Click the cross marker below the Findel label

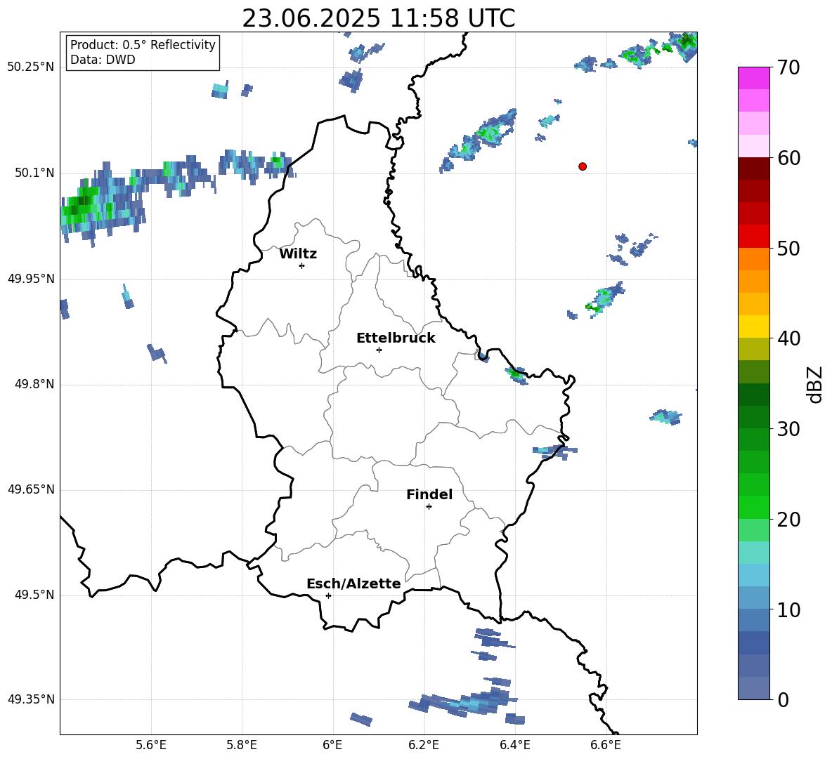coord(429,507)
